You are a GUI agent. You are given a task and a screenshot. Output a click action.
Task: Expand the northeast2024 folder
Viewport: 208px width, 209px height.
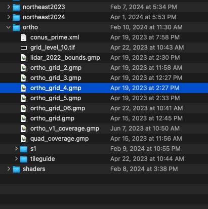tap(9, 17)
